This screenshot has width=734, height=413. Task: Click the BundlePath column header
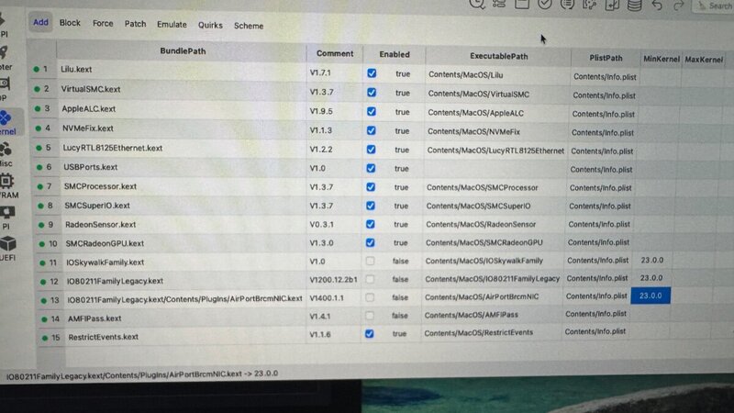pos(183,51)
